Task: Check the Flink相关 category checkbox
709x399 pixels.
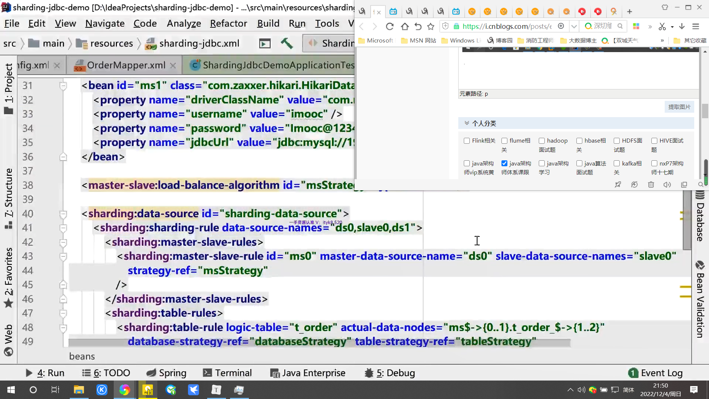Action: tap(467, 141)
